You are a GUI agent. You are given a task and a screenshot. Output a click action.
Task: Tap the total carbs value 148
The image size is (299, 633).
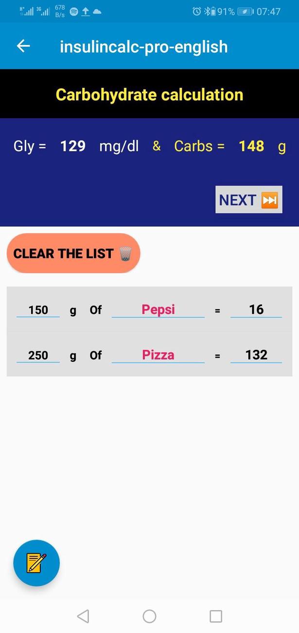click(x=251, y=146)
